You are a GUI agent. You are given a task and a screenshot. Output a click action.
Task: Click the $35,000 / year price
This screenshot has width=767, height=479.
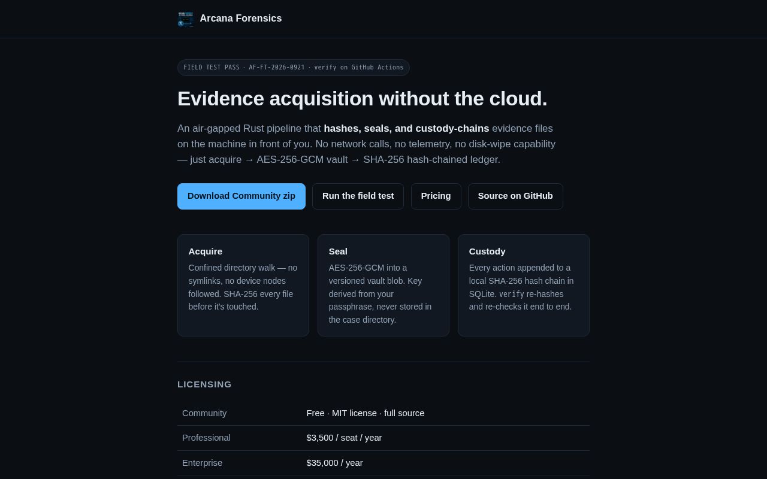point(334,463)
